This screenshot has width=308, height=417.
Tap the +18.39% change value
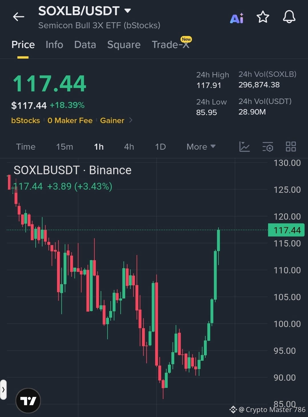point(67,105)
